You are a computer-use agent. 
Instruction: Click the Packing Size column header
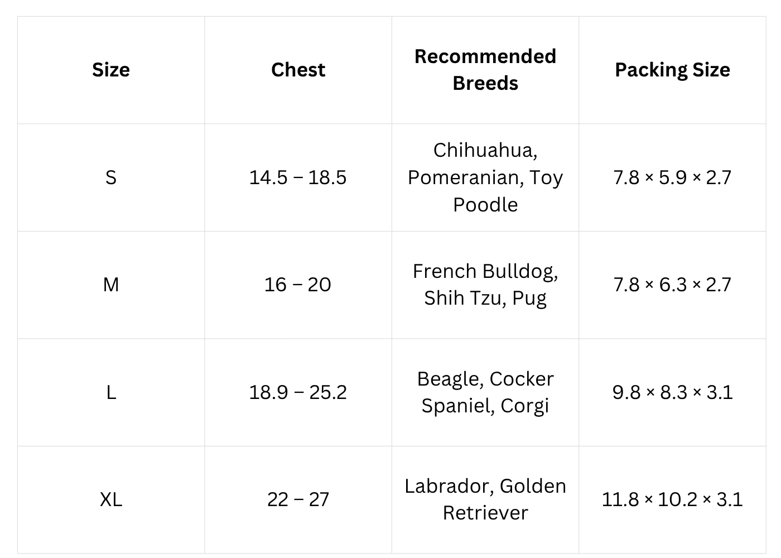click(x=672, y=70)
